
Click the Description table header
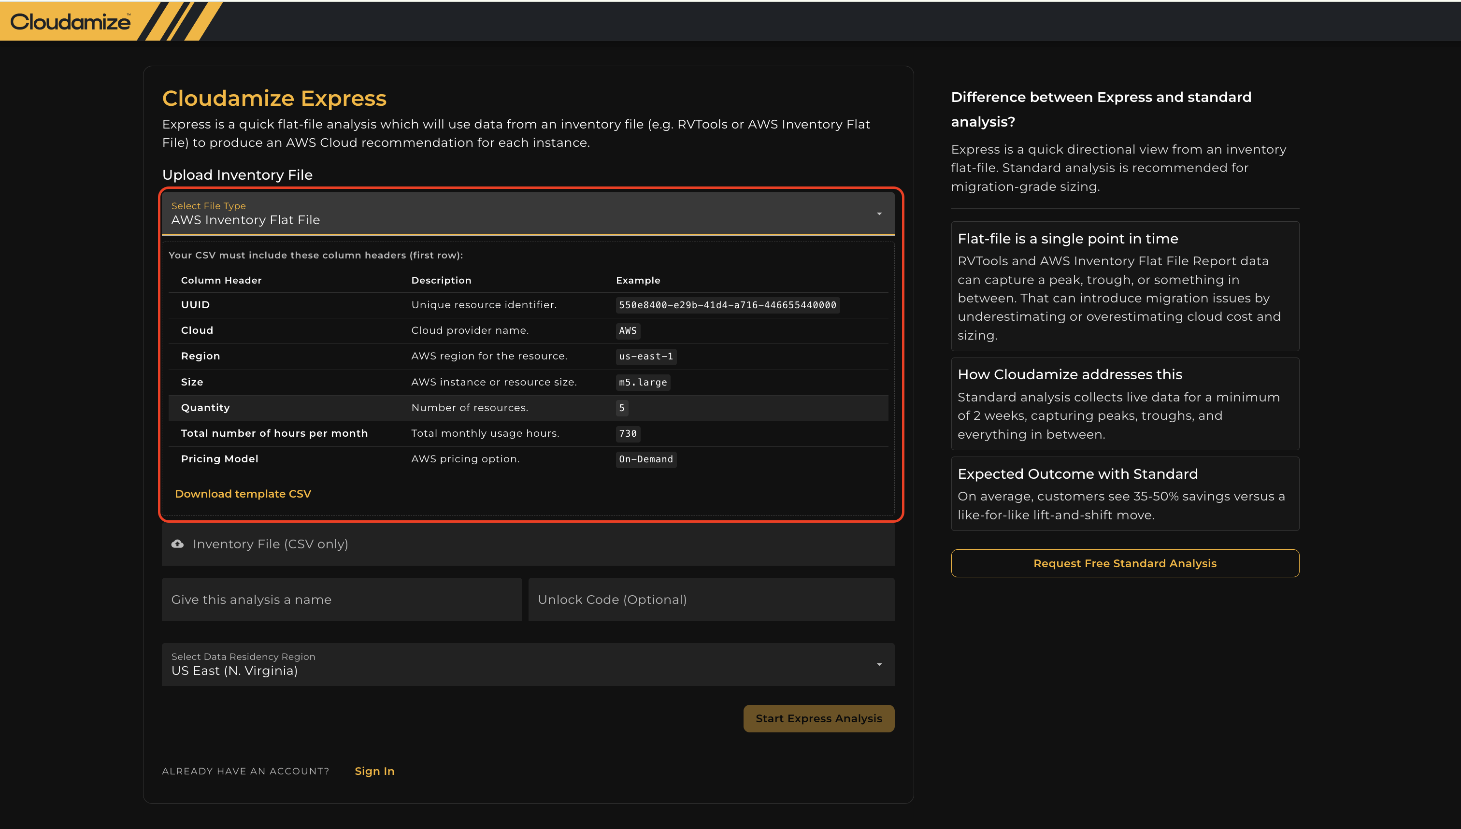441,280
